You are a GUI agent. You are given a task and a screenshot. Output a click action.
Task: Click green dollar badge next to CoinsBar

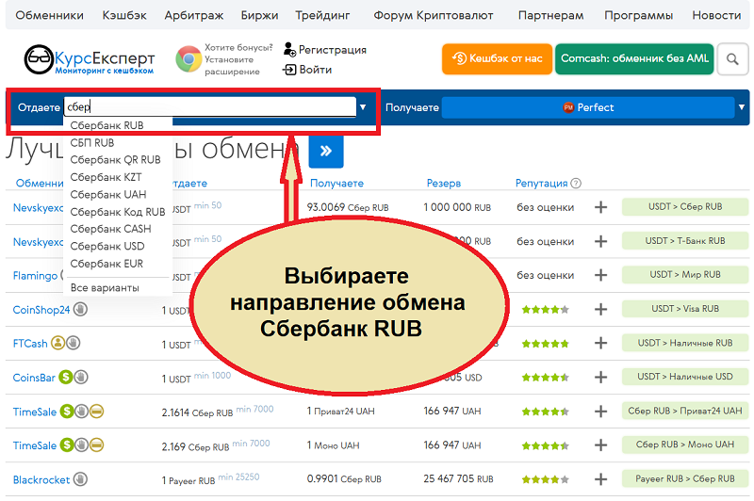click(66, 377)
